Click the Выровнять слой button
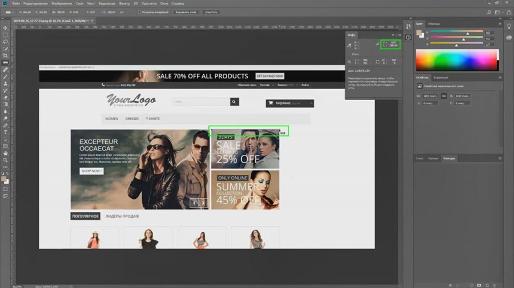The image size is (514, 288). coord(186,12)
